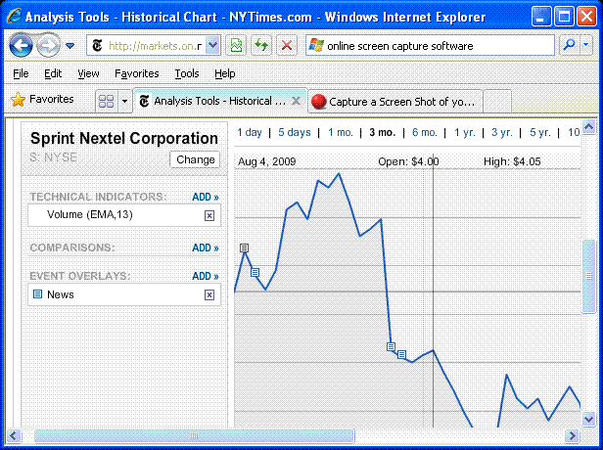The width and height of the screenshot is (603, 450).
Task: Refresh the page with green arrows icon
Action: coord(261,46)
